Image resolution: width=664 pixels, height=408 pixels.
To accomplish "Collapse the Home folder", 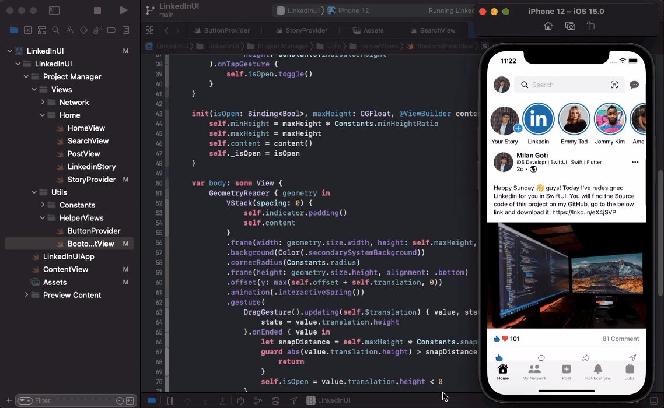I will (x=43, y=115).
